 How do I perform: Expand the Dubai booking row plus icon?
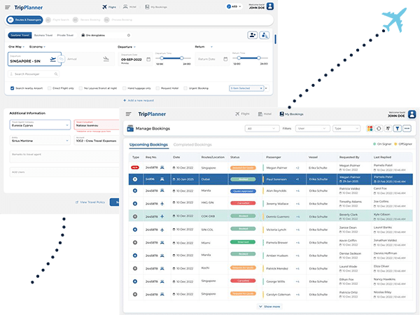pyautogui.click(x=135, y=179)
